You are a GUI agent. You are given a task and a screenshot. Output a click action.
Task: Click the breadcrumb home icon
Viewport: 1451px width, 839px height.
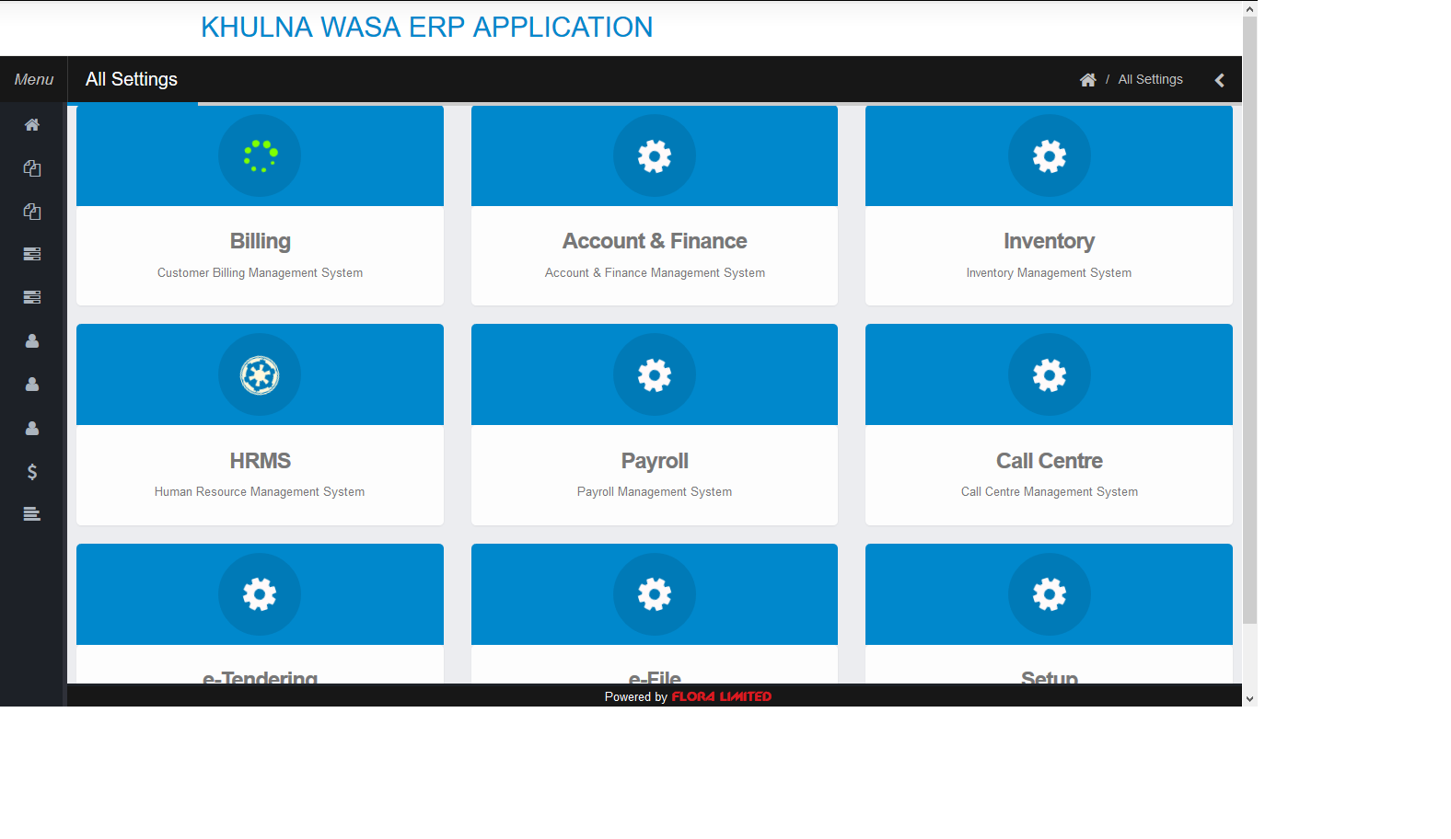pyautogui.click(x=1087, y=80)
